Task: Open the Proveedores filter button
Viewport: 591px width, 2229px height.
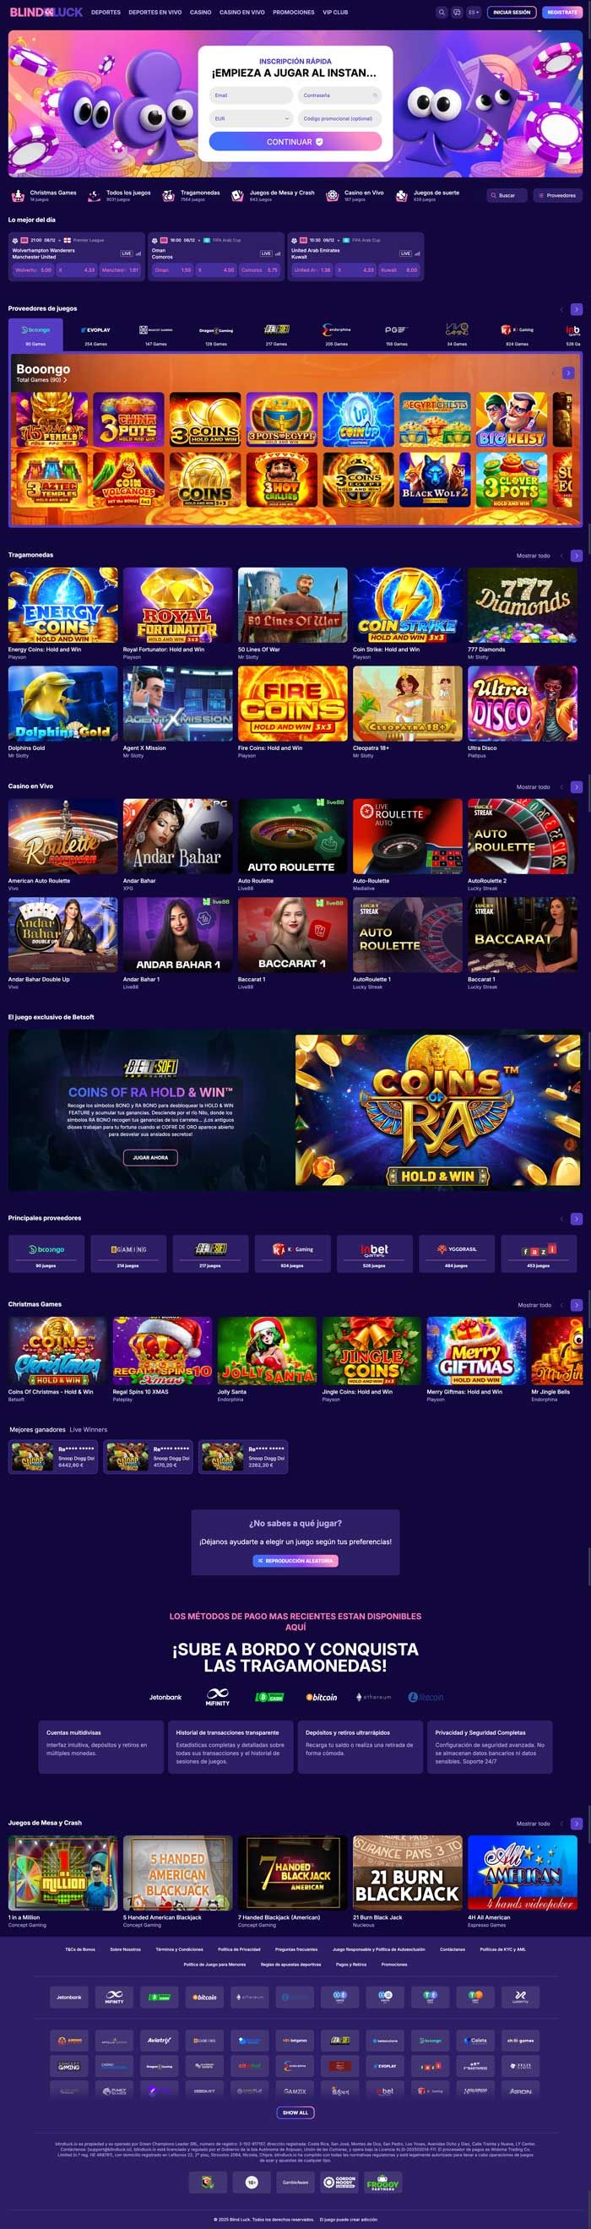Action: pyautogui.click(x=557, y=196)
